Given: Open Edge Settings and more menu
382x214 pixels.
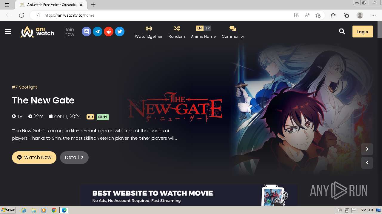Looking at the screenshot, I should [x=374, y=15].
